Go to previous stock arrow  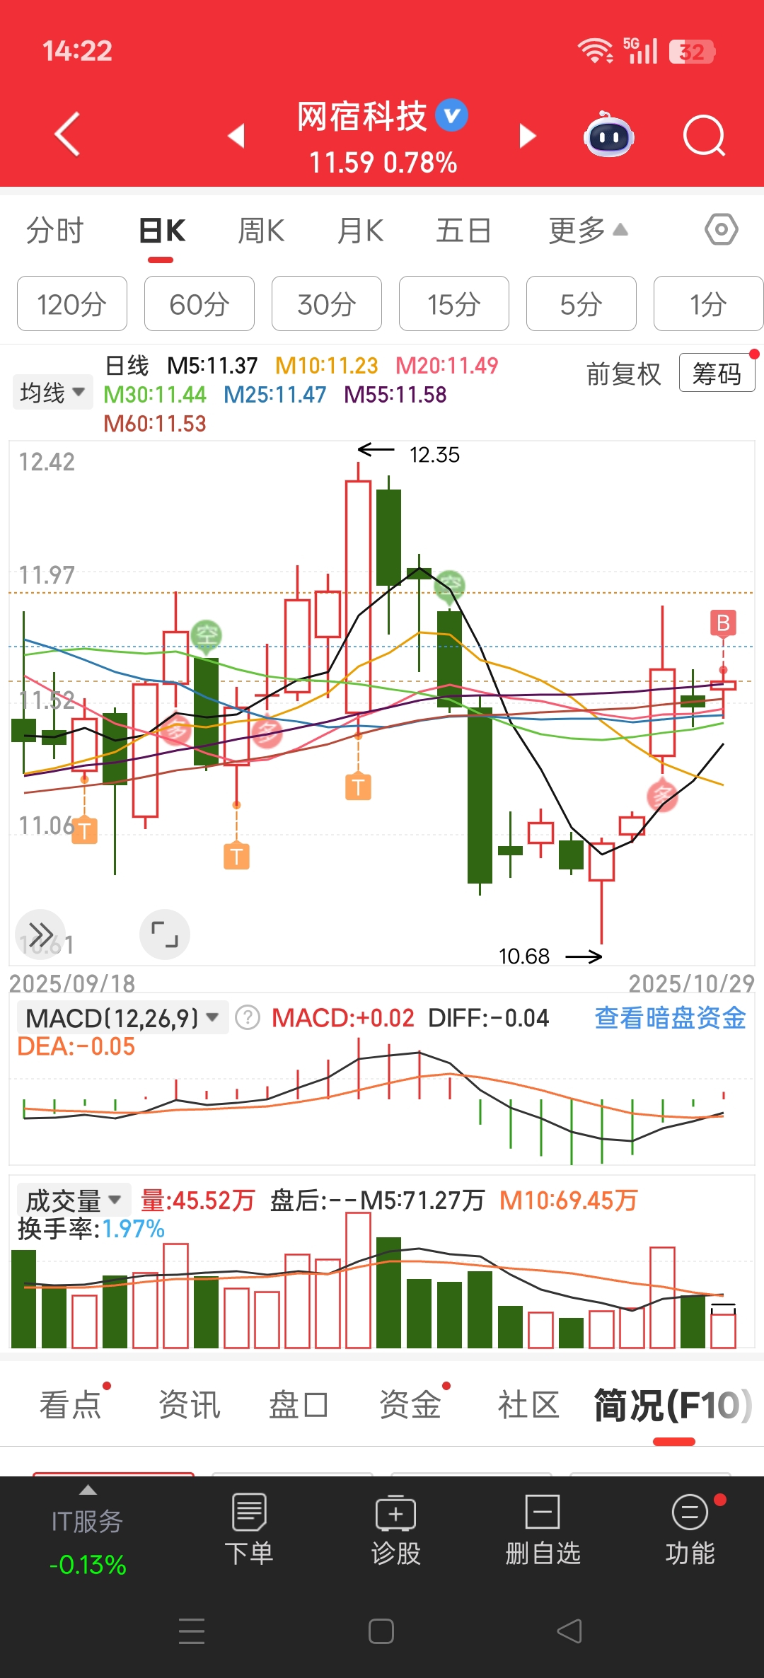pyautogui.click(x=236, y=135)
